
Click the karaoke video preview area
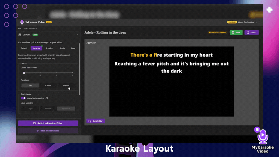172,81
